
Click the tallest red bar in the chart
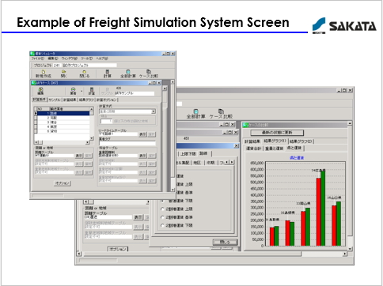[x=319, y=212]
